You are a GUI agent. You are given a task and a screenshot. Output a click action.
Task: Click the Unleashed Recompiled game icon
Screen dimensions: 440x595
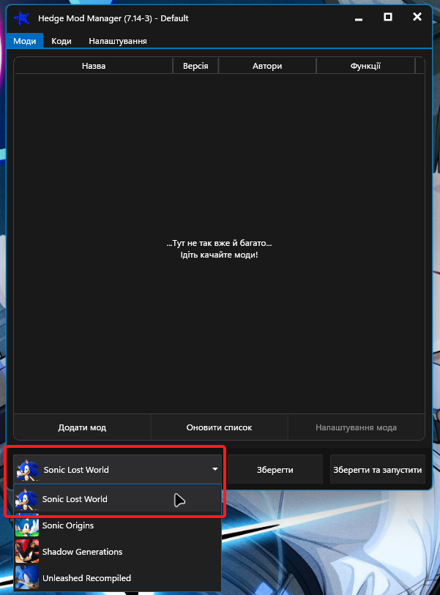click(26, 578)
